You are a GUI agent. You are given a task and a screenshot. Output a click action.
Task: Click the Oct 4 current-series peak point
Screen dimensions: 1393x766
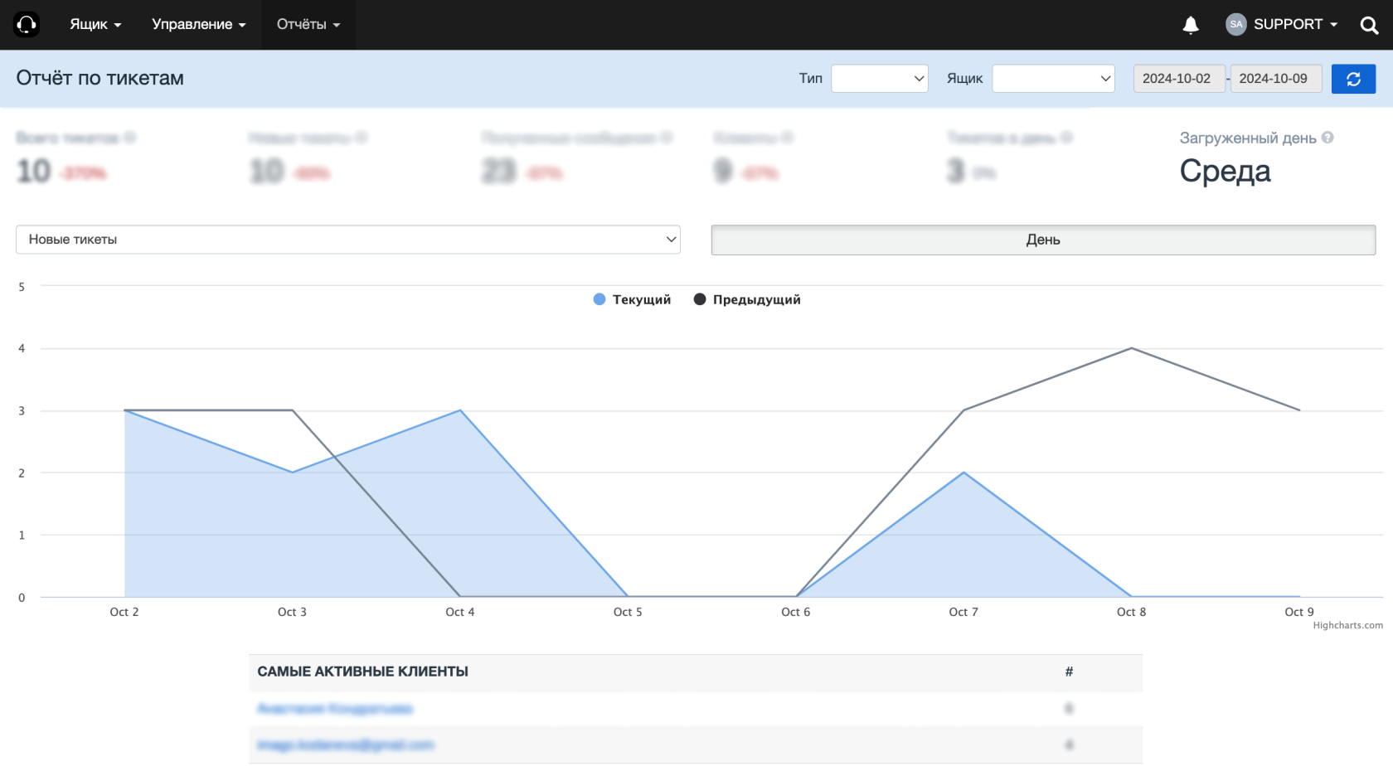[460, 410]
